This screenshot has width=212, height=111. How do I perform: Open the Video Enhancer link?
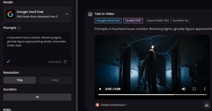coord(114,105)
